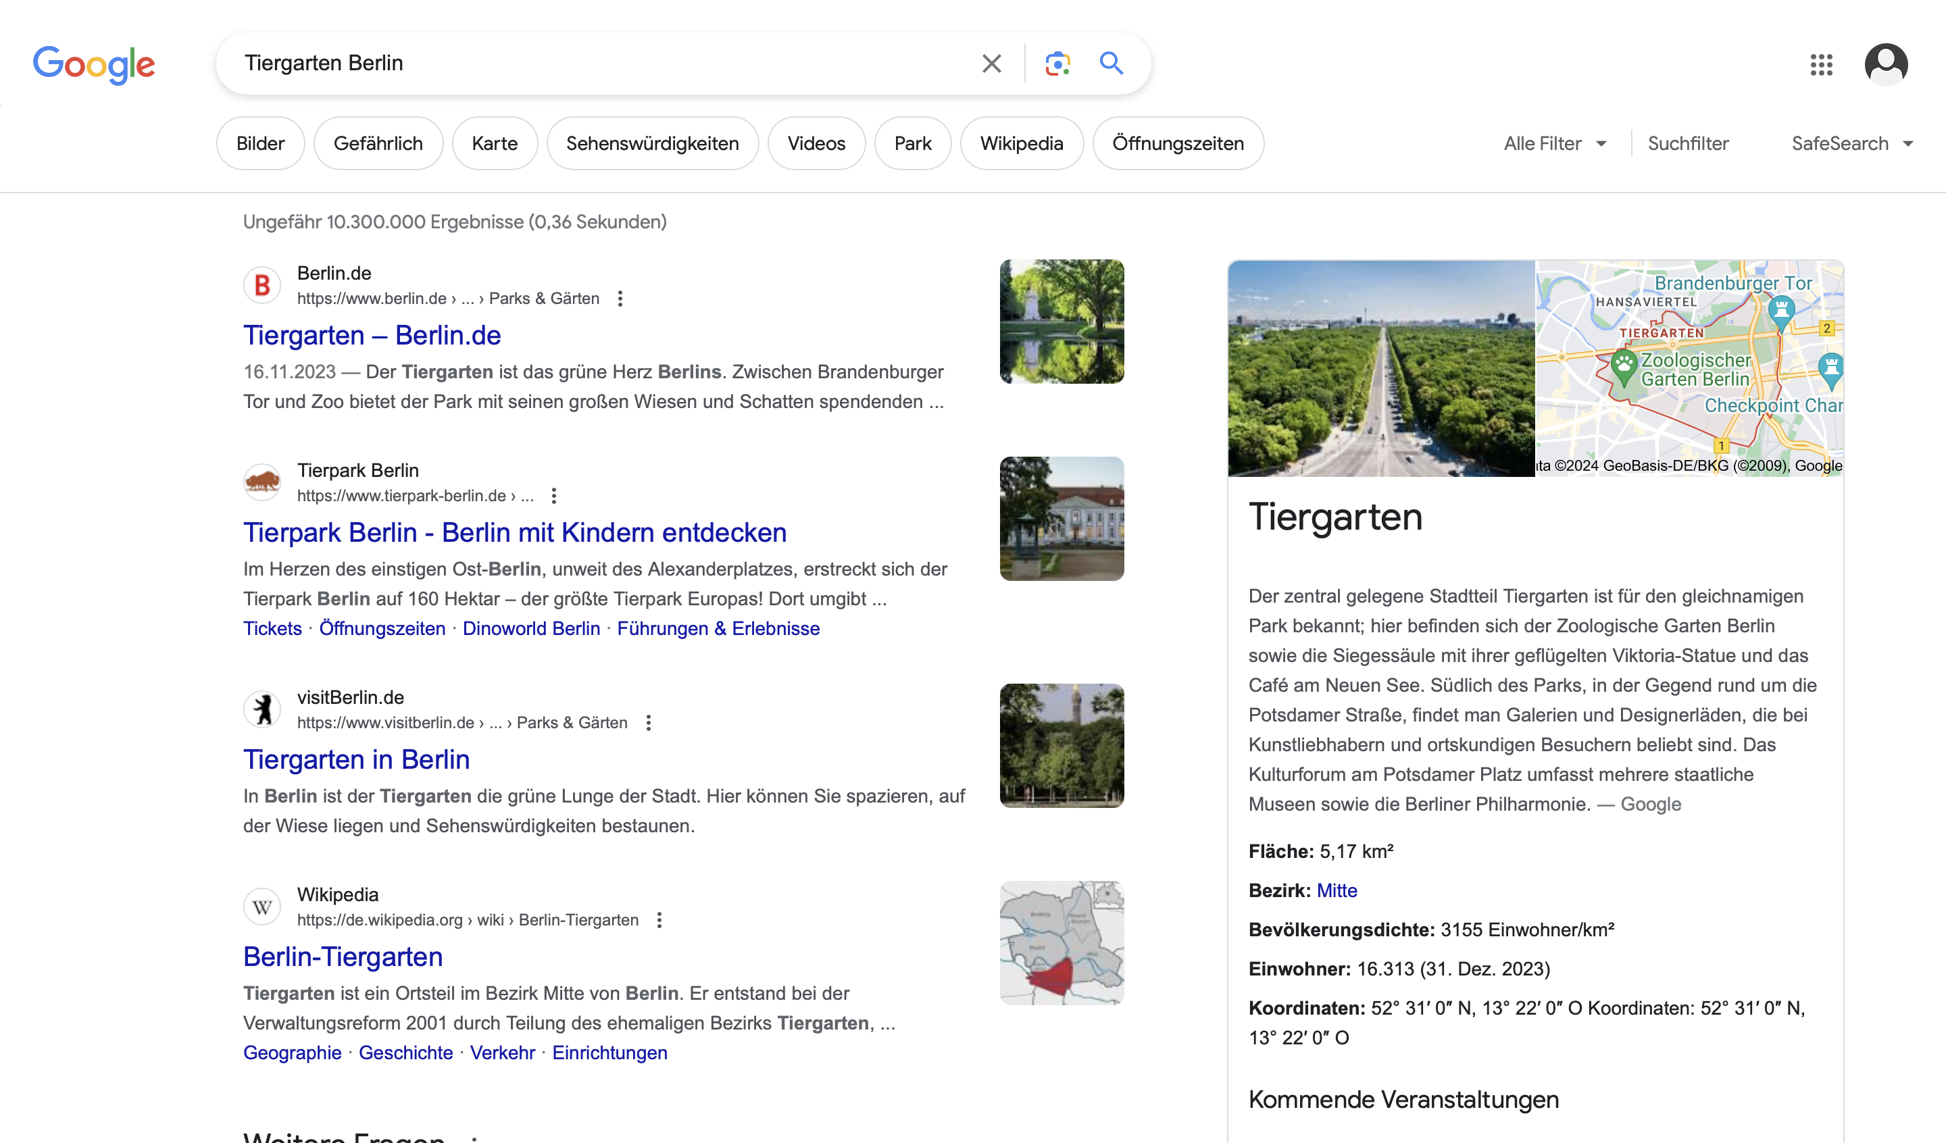1946x1143 pixels.
Task: Open the Geographie sitelink
Action: (293, 1053)
